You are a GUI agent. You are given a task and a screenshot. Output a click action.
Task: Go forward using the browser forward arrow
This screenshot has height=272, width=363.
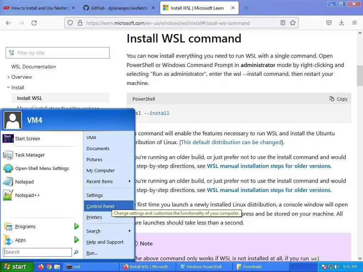pyautogui.click(x=21, y=23)
